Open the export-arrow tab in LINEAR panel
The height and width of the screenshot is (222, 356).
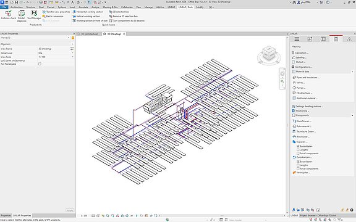tap(310, 39)
